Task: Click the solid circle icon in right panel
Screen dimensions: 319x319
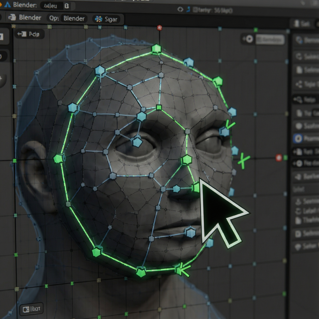Action: pos(299,126)
